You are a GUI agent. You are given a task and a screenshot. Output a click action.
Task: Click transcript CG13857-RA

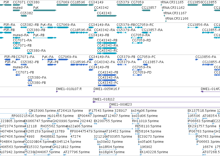click(146, 33)
